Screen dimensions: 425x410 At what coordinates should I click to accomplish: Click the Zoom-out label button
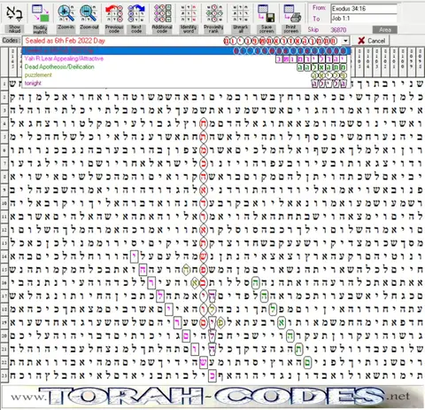pos(89,28)
